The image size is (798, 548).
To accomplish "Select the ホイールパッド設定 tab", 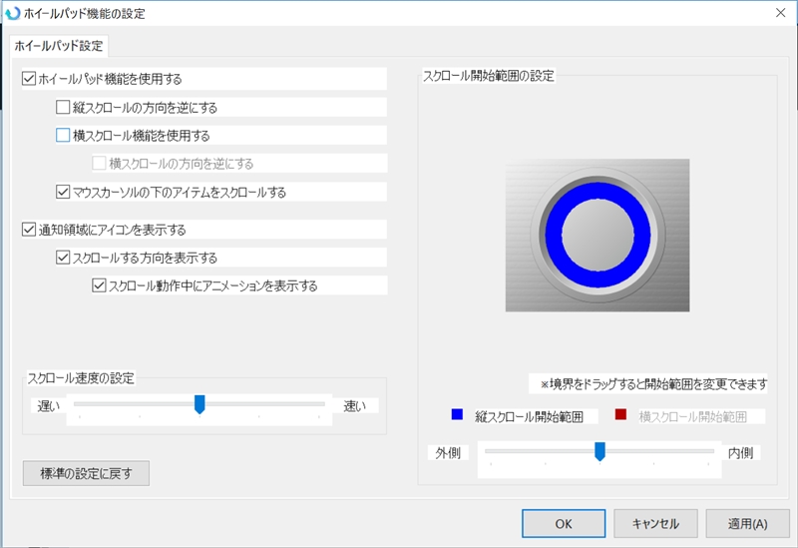I will click(59, 46).
